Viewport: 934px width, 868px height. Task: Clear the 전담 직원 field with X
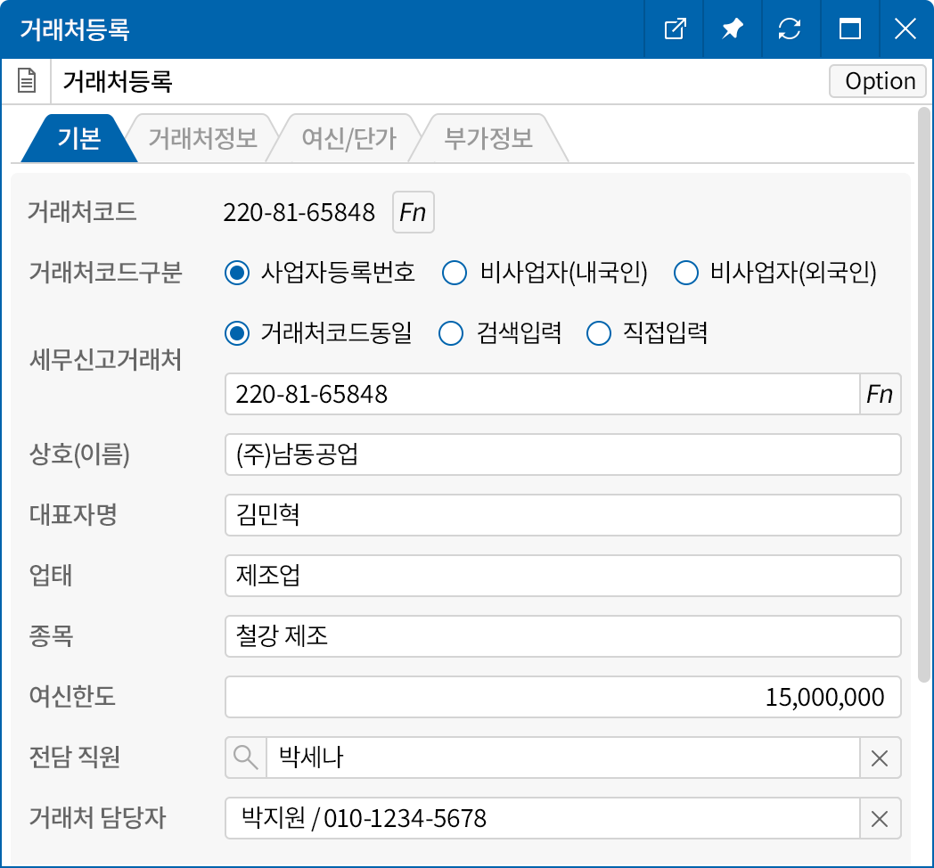[880, 758]
